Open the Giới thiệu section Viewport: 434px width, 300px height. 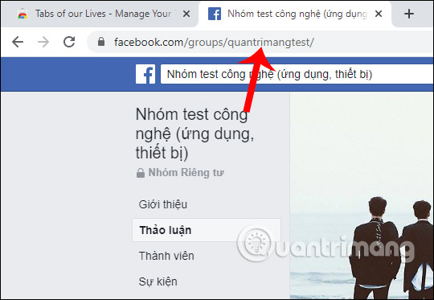(x=162, y=204)
